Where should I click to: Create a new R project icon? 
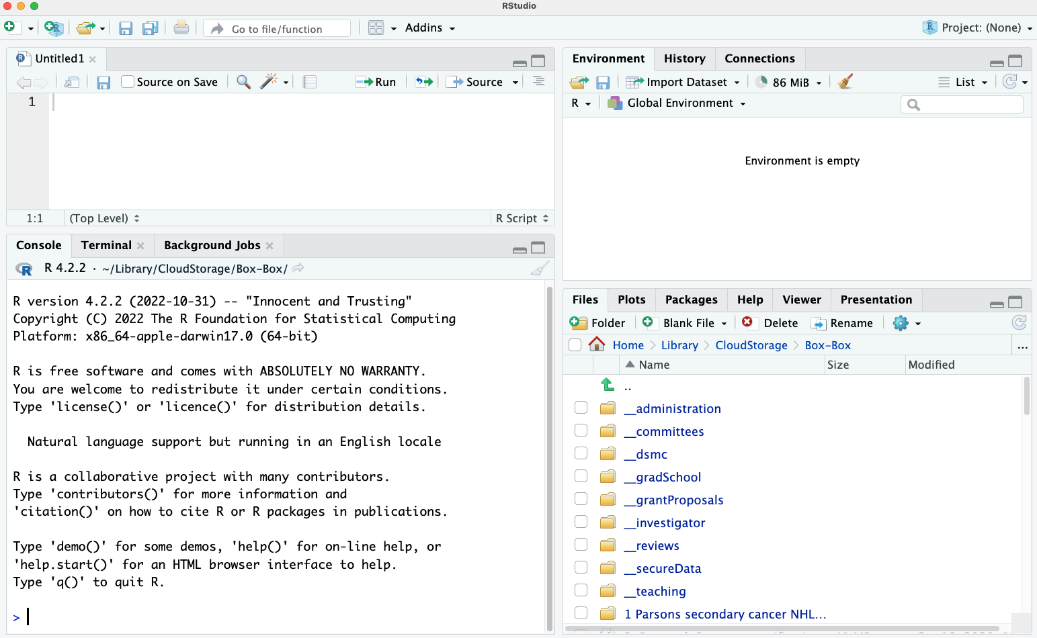54,28
